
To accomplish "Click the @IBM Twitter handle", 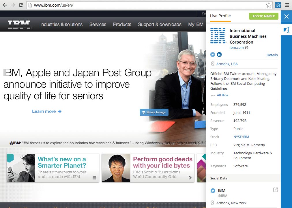I will coord(222,196).
